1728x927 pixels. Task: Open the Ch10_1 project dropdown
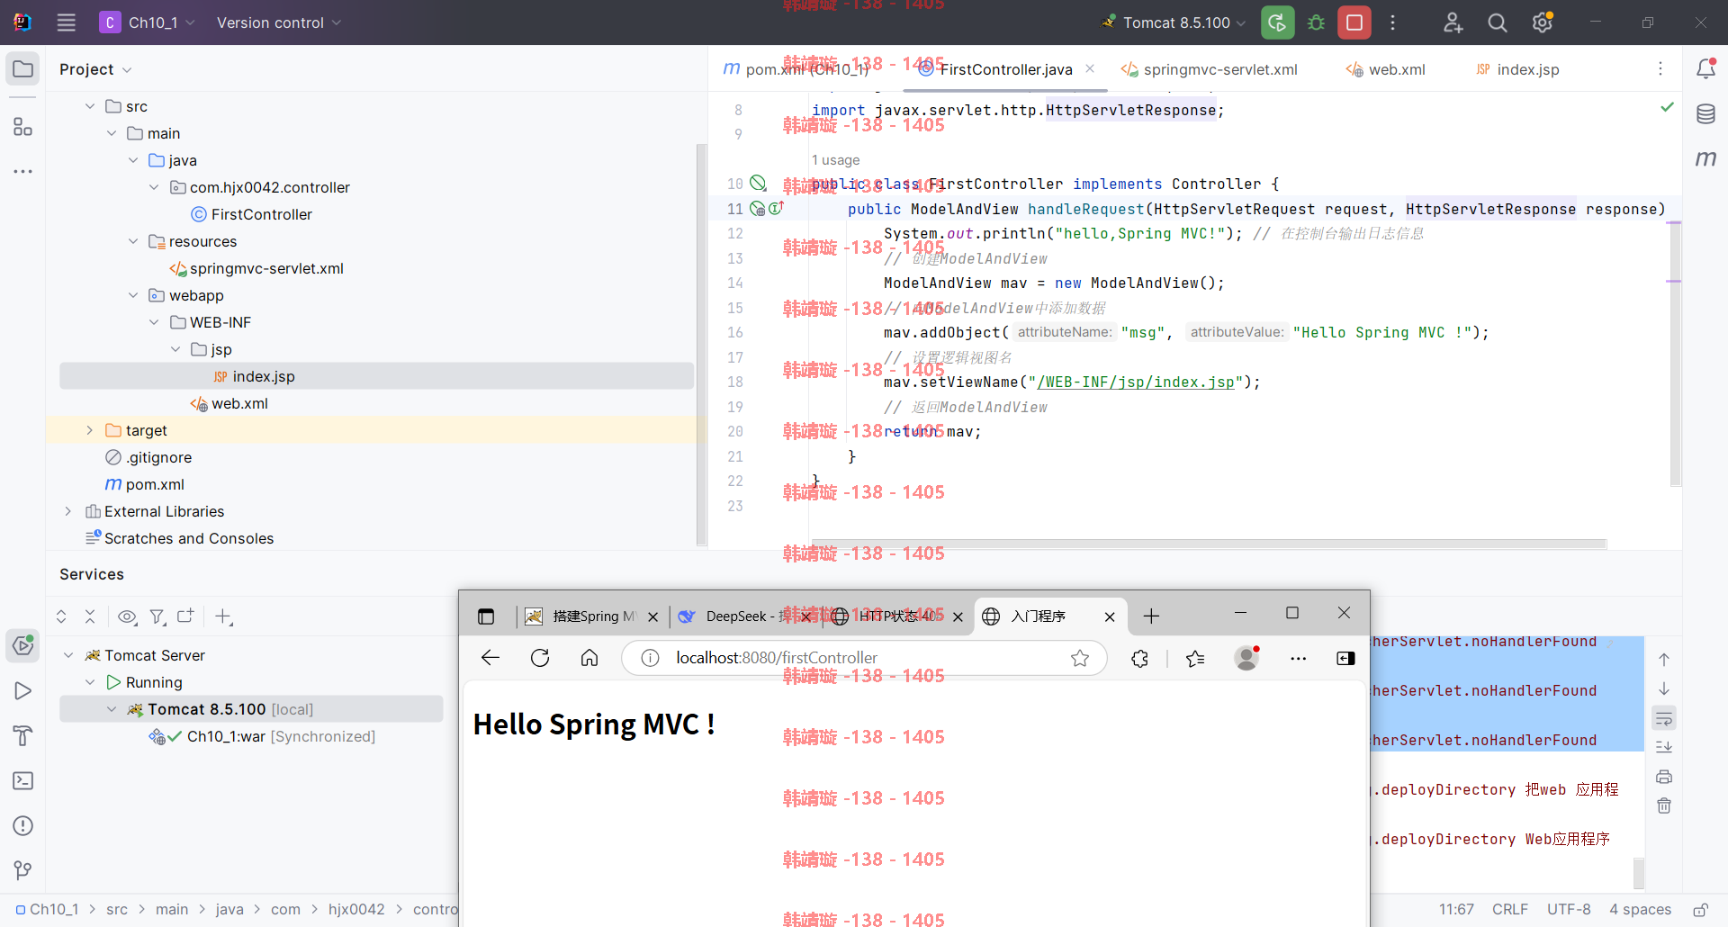(x=148, y=22)
